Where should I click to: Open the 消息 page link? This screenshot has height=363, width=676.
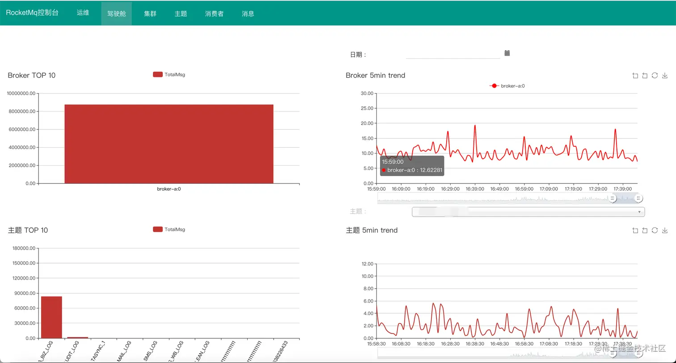(x=248, y=13)
